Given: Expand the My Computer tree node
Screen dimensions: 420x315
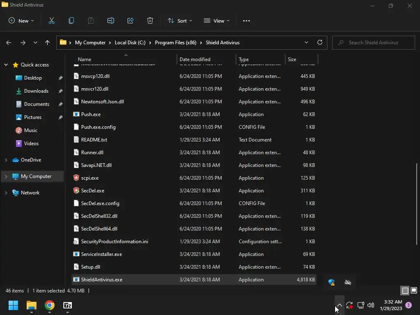Looking at the screenshot, I should coord(6,176).
